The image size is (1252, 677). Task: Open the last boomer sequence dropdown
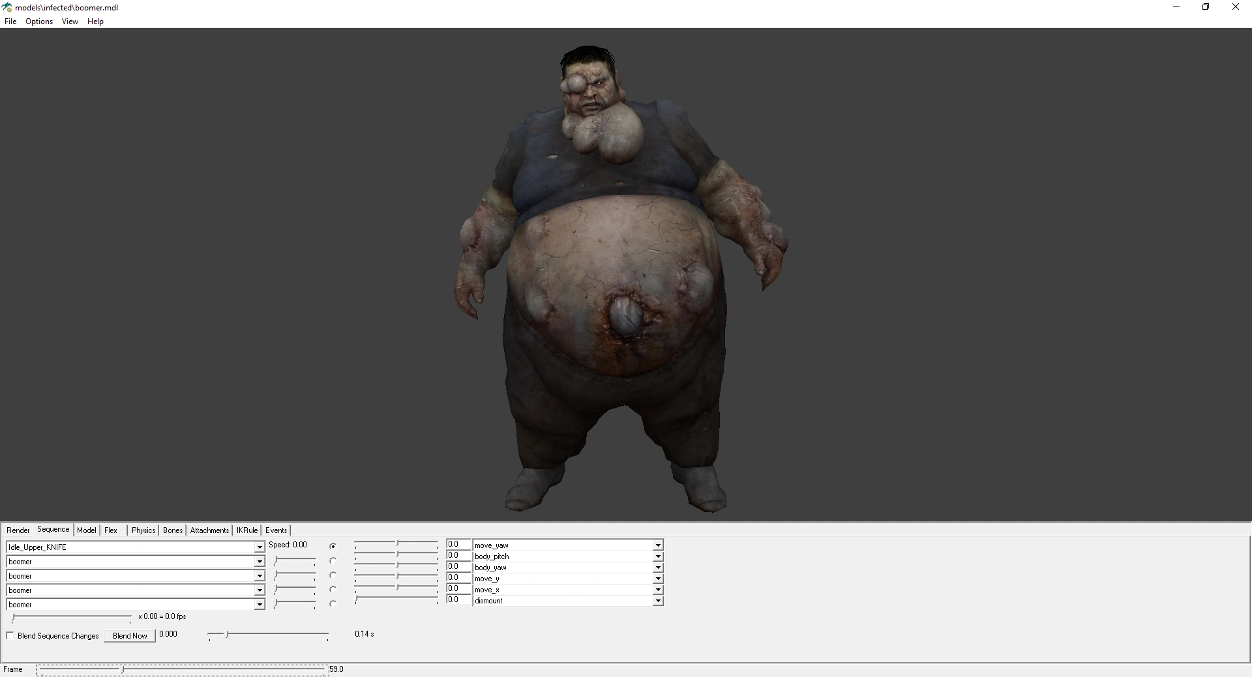click(x=260, y=605)
